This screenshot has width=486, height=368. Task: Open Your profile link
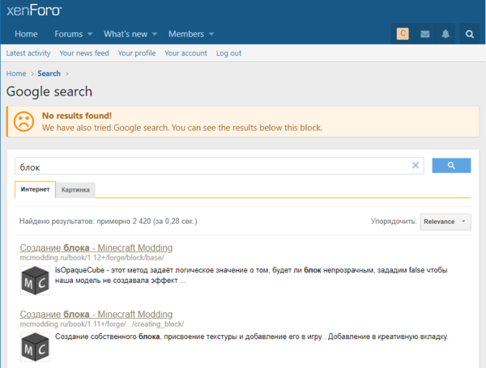(x=137, y=53)
